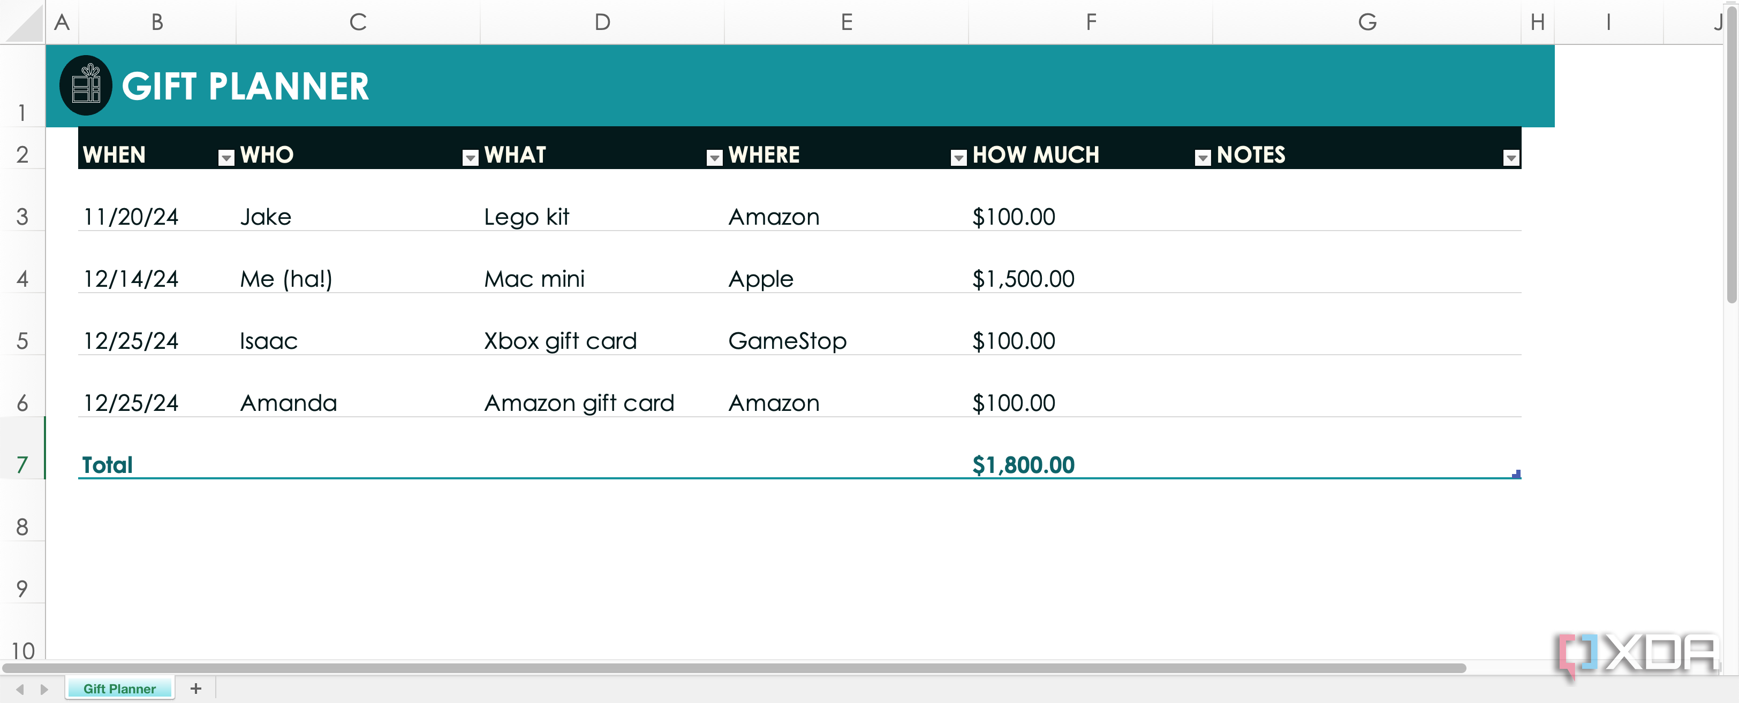Select row 7 header
Viewport: 1739px width, 703px height.
pos(22,464)
